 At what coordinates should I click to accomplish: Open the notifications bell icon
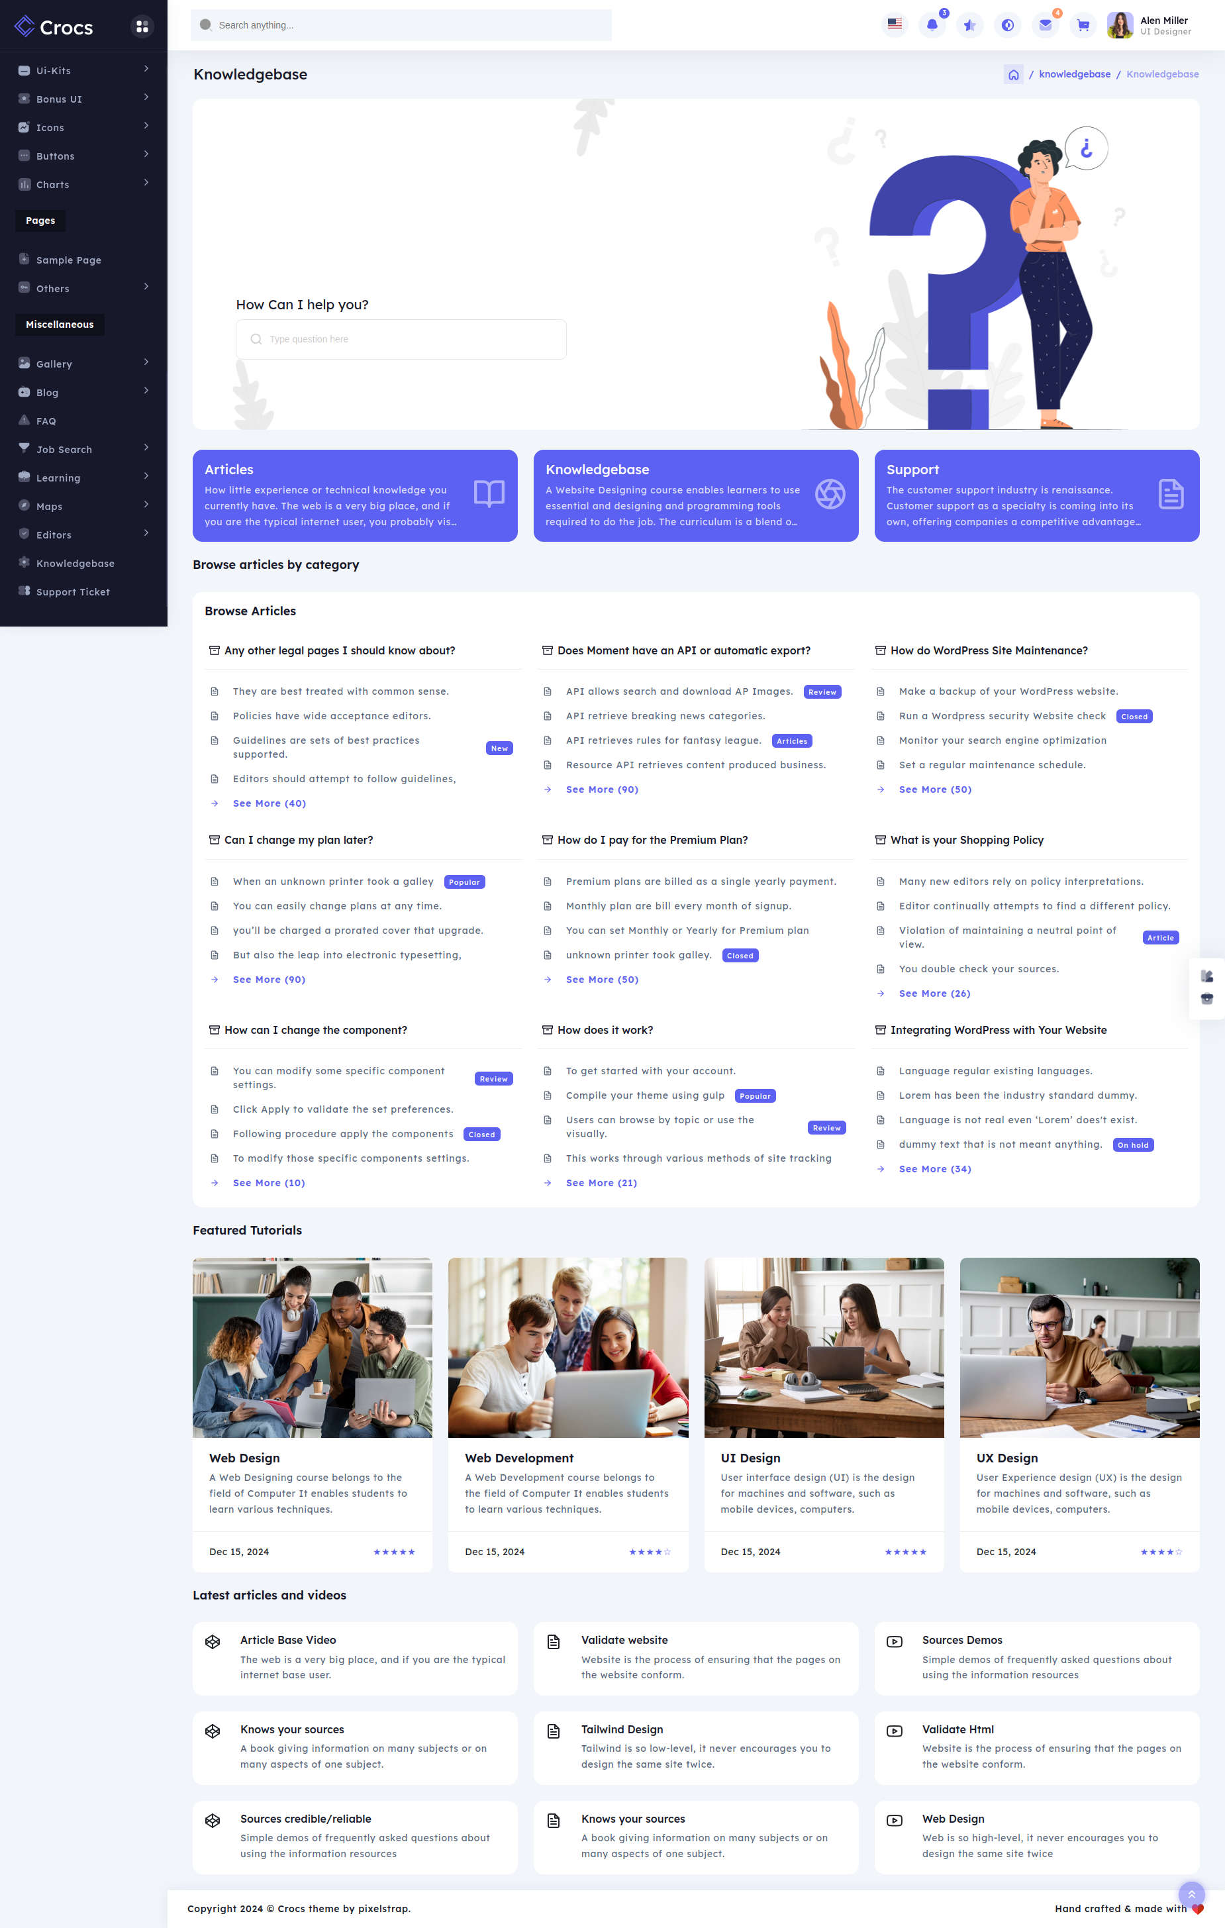coord(932,25)
